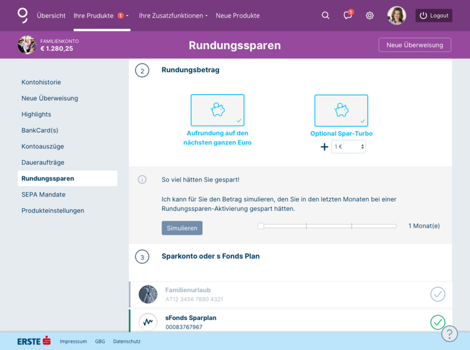470x350 pixels.
Task: Click the Logout button
Action: coord(434,16)
